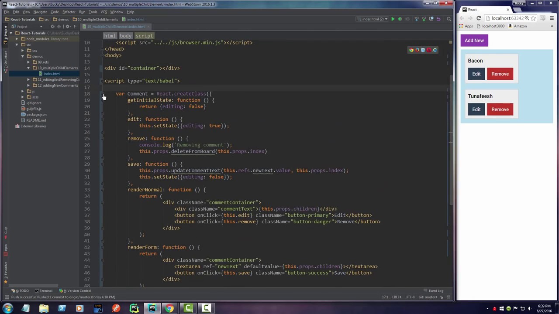Collapse the 10_multipleChildElements folder
The image size is (559, 314).
[28, 68]
